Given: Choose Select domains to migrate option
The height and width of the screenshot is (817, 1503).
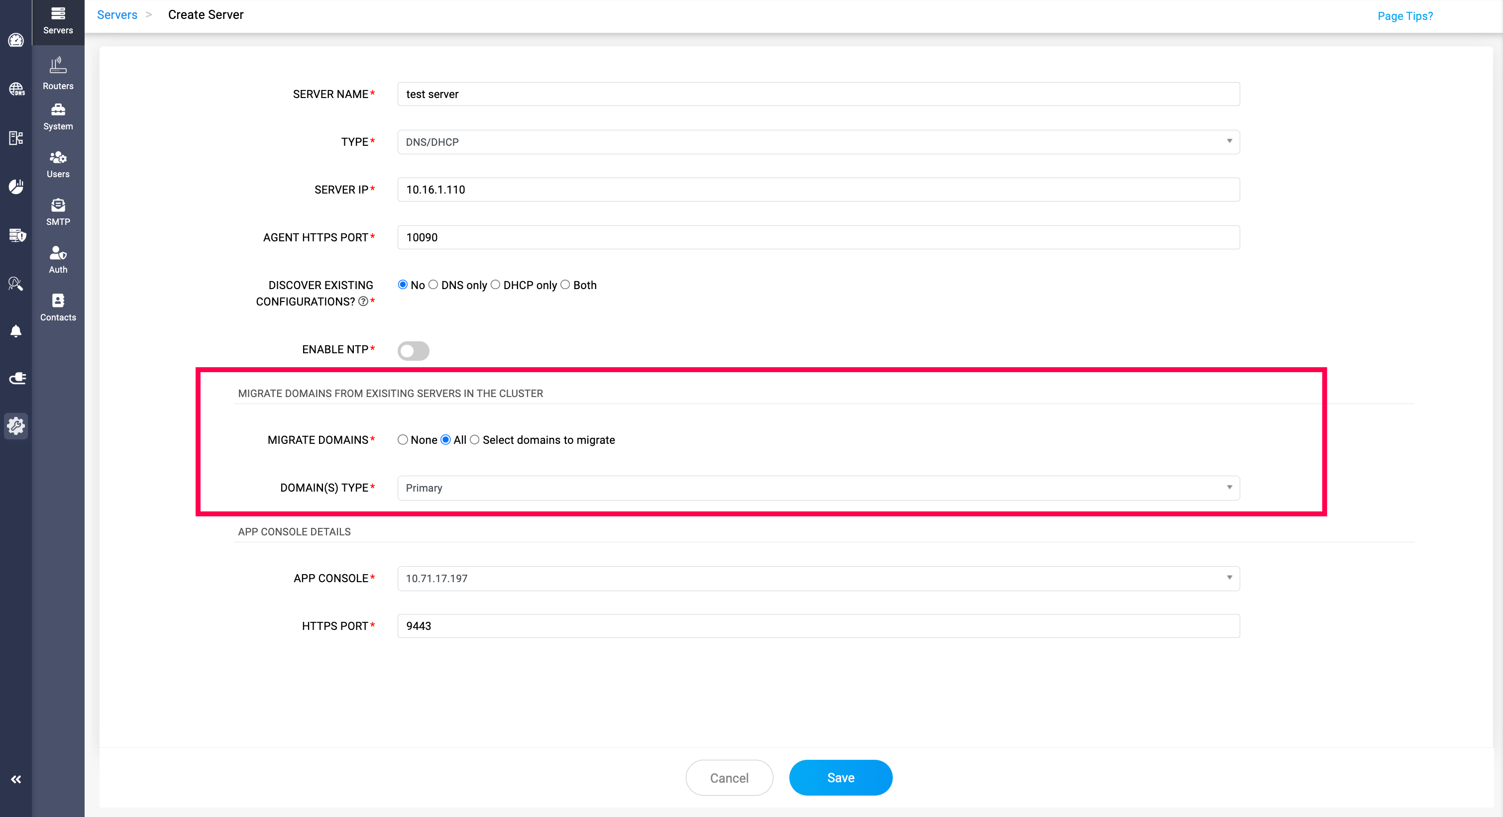Looking at the screenshot, I should [475, 440].
